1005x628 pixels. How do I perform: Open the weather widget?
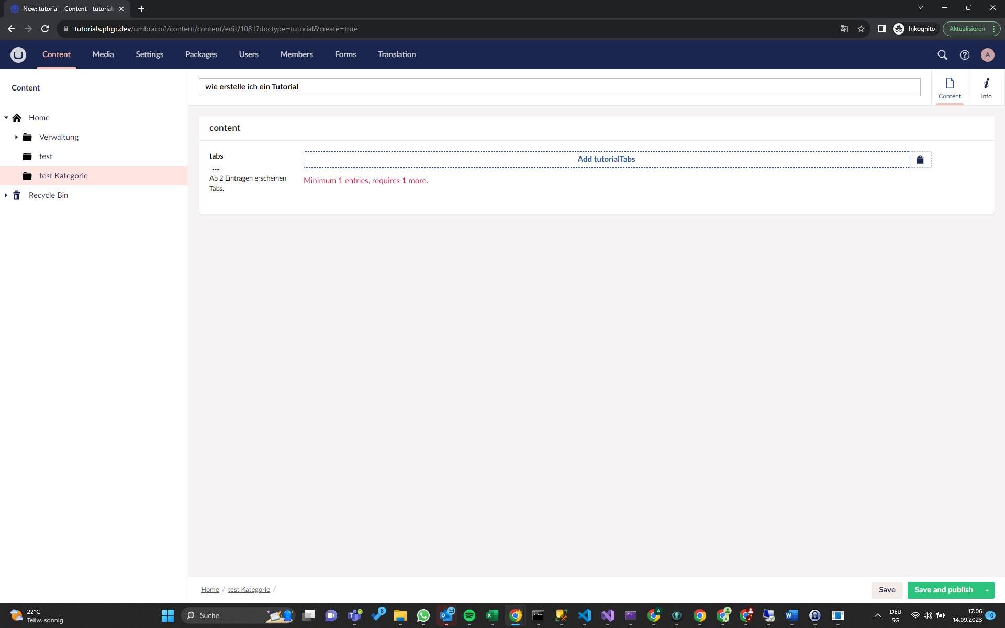pyautogui.click(x=38, y=615)
